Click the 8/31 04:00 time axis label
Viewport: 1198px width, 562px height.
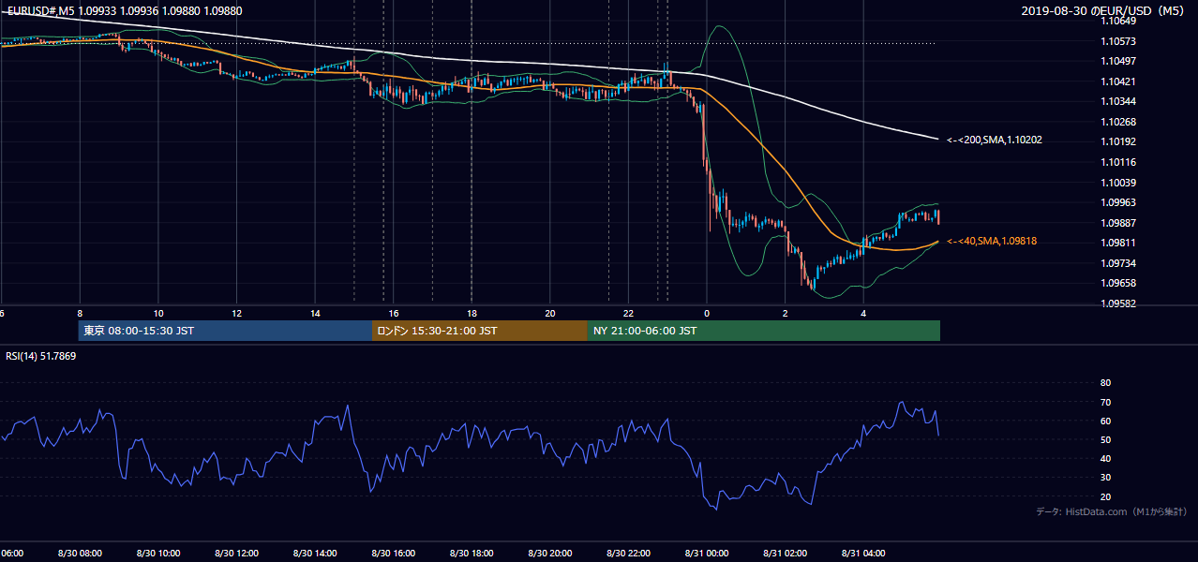click(x=863, y=554)
